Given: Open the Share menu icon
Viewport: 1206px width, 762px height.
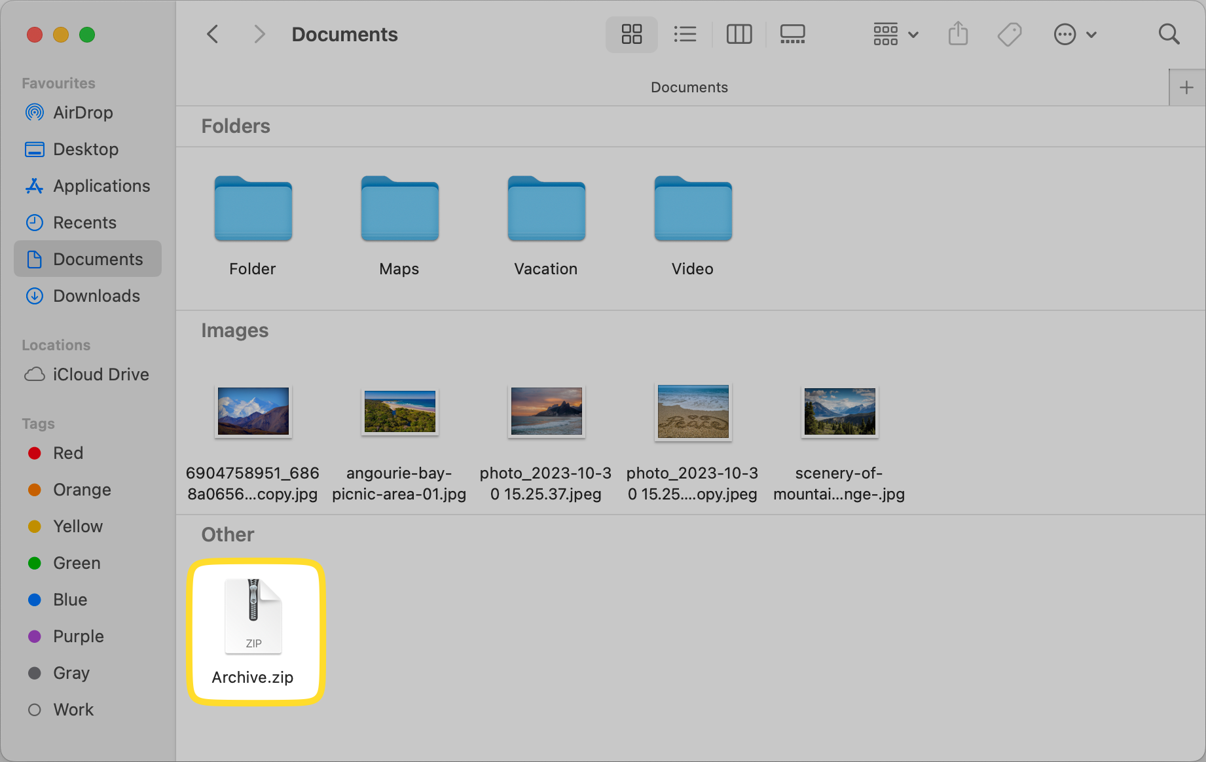Looking at the screenshot, I should 958,34.
